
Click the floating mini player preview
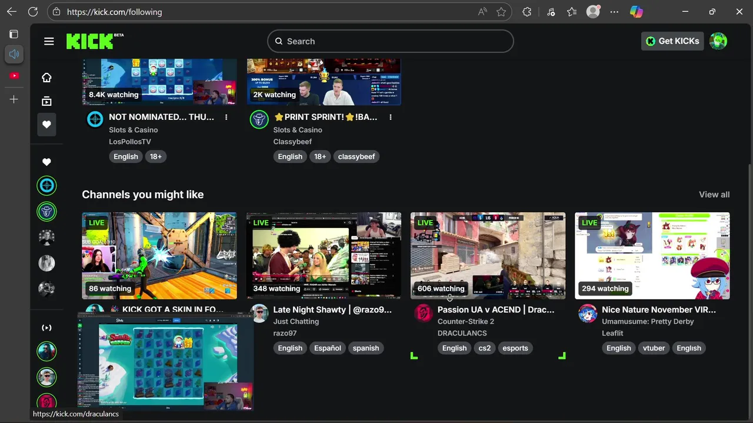click(165, 361)
